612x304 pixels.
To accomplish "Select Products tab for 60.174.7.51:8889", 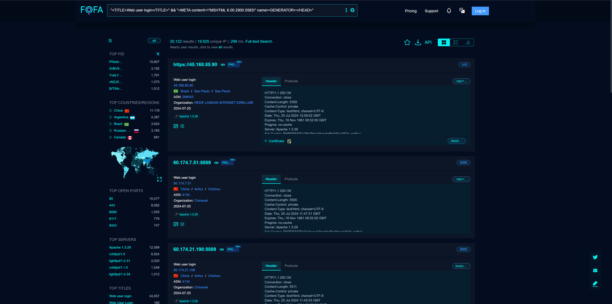I will (x=291, y=179).
